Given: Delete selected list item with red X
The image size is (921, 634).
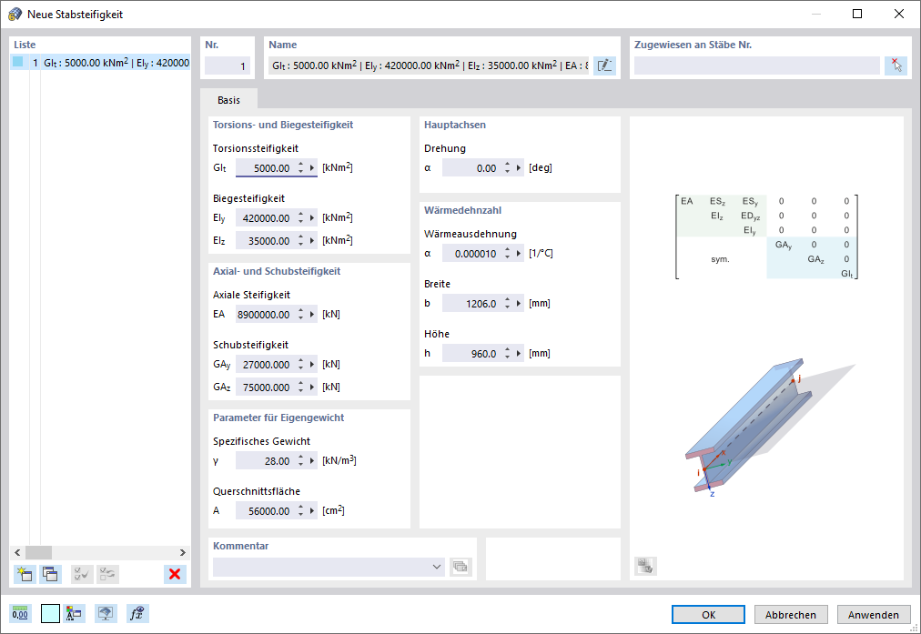Looking at the screenshot, I should pyautogui.click(x=175, y=574).
